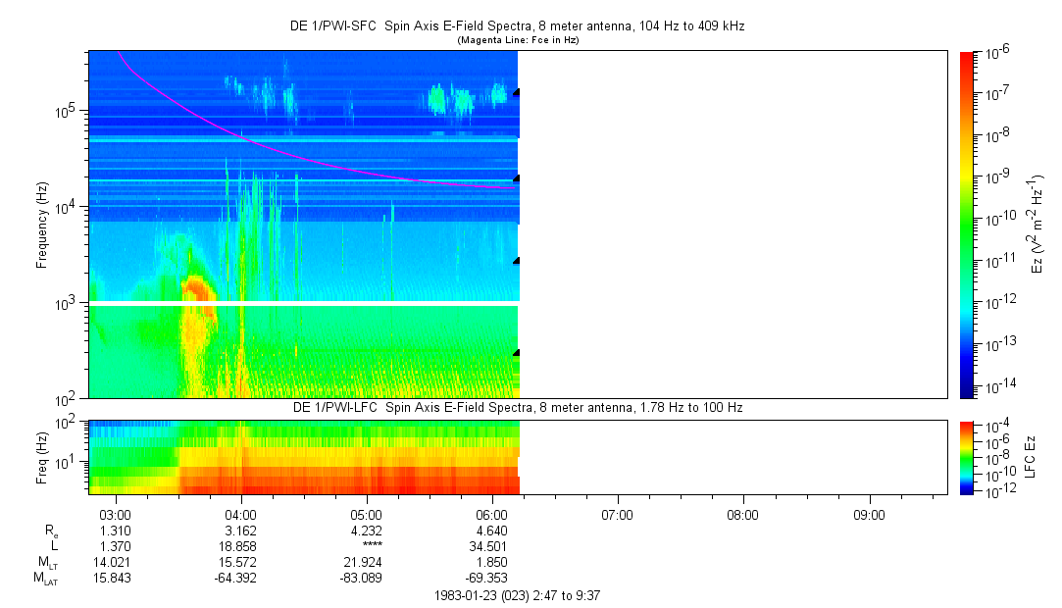This screenshot has width=1062, height=608.
Task: Click the LFC Ez color scale bar
Action: click(967, 456)
